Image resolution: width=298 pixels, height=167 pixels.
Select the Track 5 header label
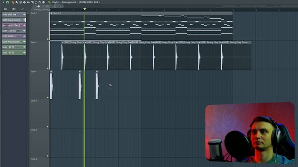(x=34, y=130)
